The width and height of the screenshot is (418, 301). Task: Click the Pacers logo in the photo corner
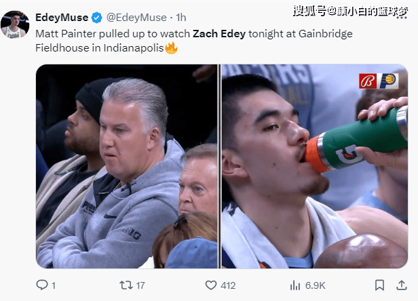(387, 81)
